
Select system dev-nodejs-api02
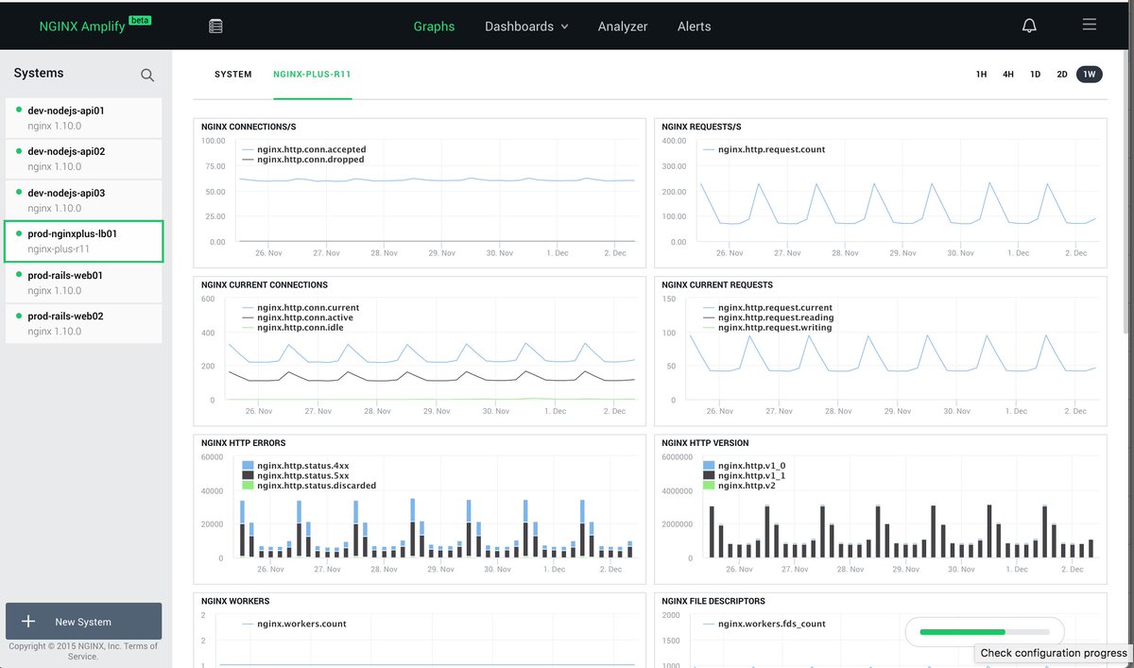click(83, 159)
